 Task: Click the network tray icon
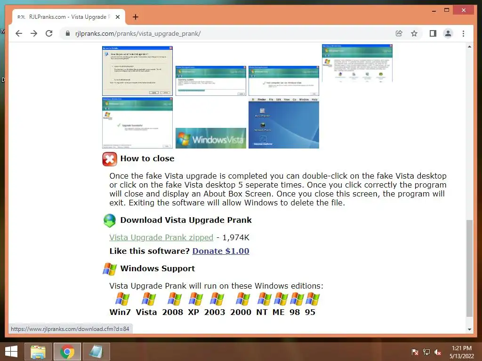pos(426,352)
